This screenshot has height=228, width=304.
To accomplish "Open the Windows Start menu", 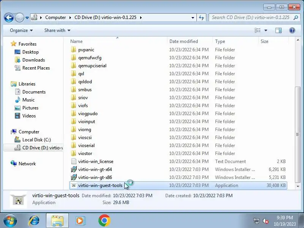I will [10, 221].
